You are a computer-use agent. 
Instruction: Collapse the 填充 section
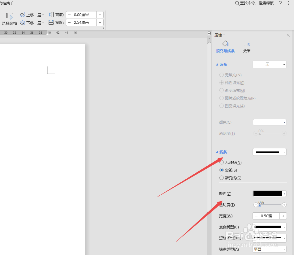217,64
